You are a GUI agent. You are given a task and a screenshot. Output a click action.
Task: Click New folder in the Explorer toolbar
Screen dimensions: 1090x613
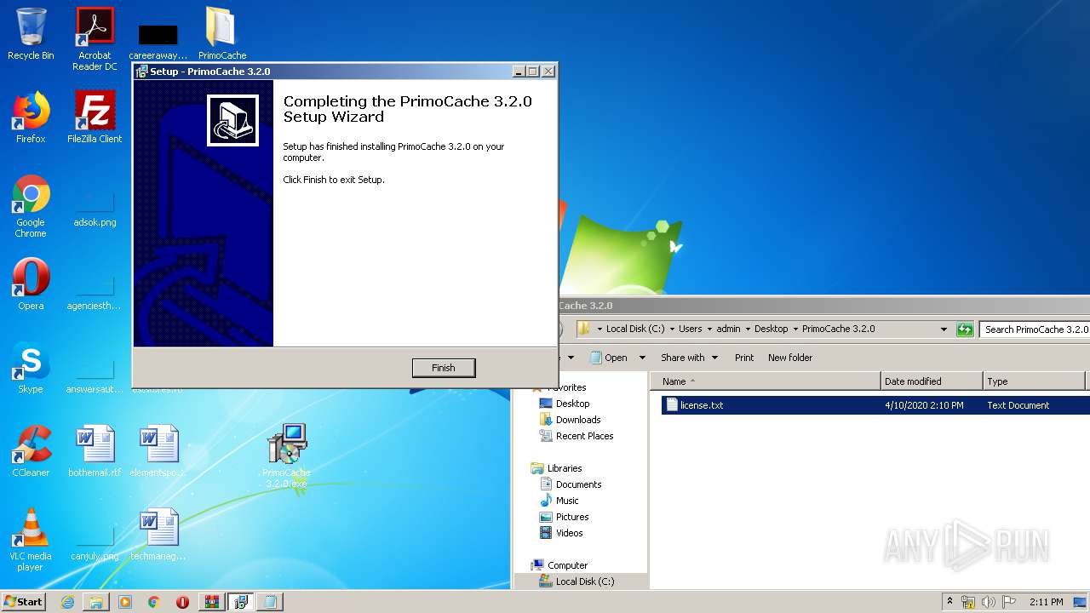tap(790, 358)
